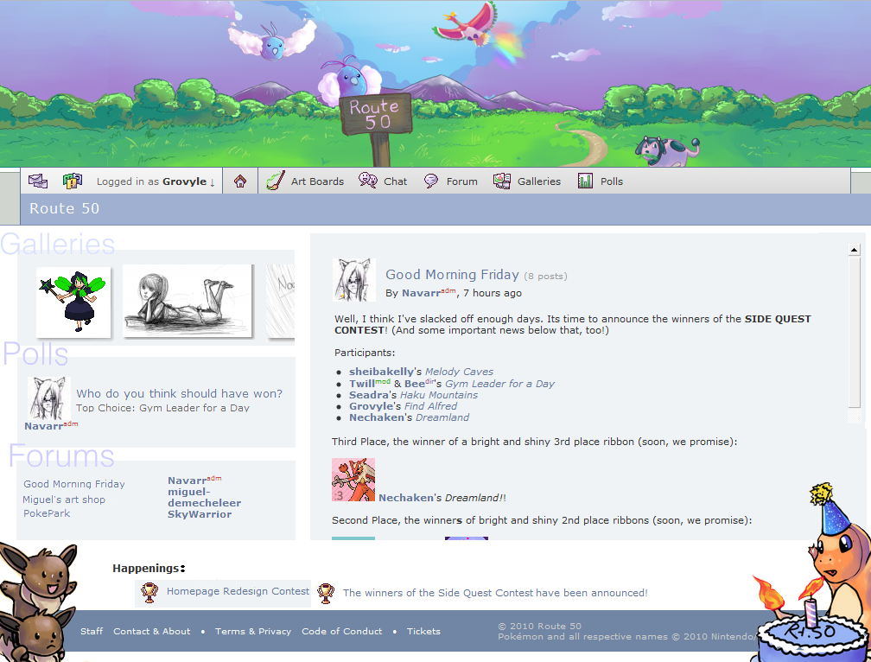Click the Chat faces icon
The width and height of the screenshot is (871, 662).
point(368,181)
